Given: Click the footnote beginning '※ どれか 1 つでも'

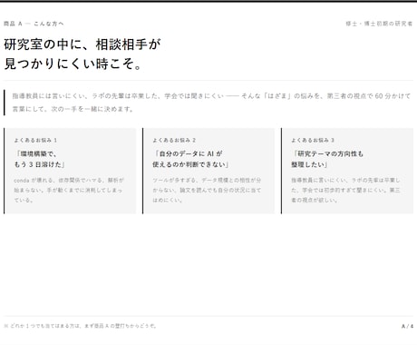Looking at the screenshot, I should (80, 326).
